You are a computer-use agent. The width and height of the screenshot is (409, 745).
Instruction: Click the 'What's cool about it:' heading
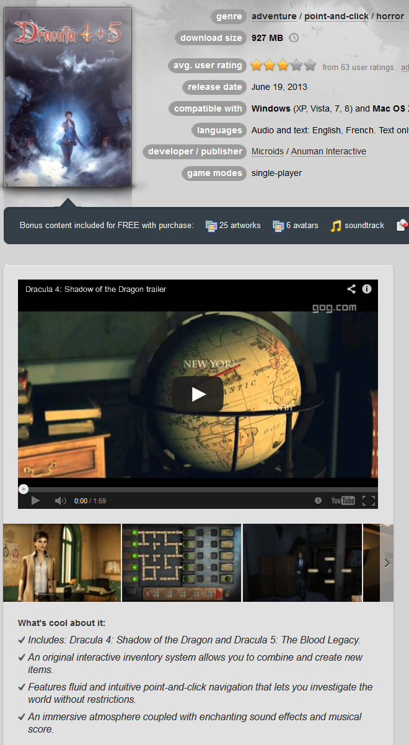pos(62,623)
